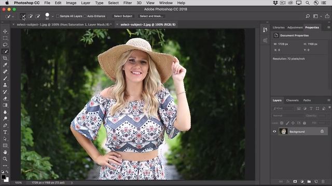Viewport: 332px width, 186px height.
Task: Swap foreground and background colors icon
Action: click(x=7, y=172)
